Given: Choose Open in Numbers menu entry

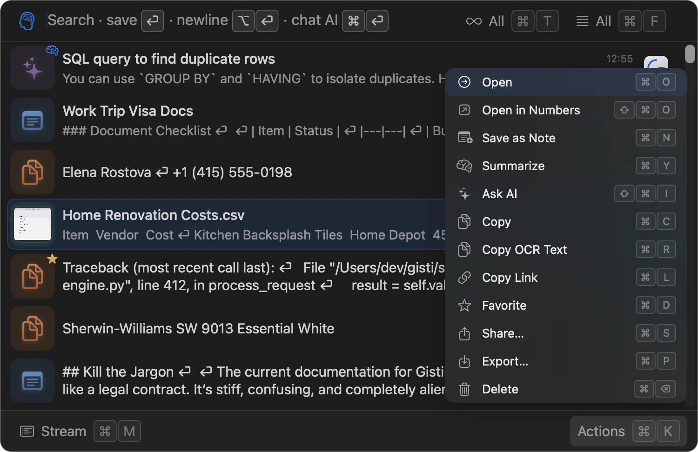Looking at the screenshot, I should [566, 110].
